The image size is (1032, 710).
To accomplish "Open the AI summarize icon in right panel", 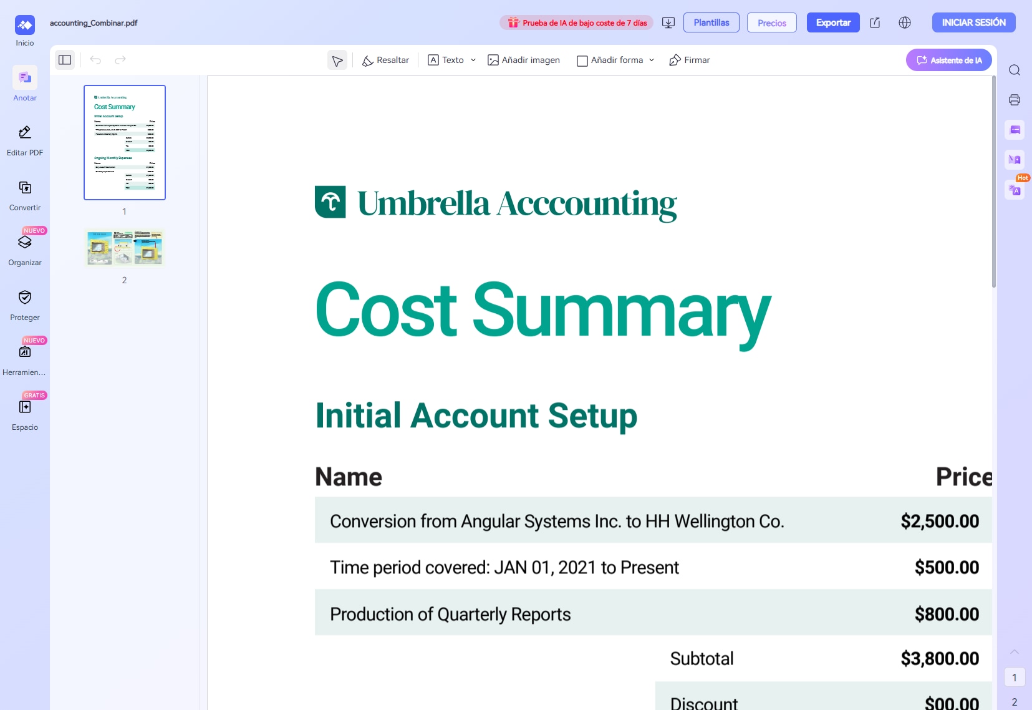I will click(x=1015, y=160).
